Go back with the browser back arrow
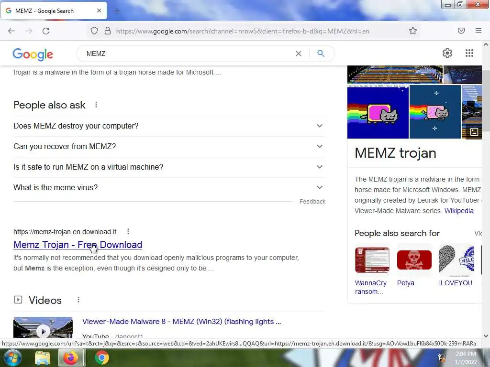Viewport: 490px width, 367px height. coord(11,31)
